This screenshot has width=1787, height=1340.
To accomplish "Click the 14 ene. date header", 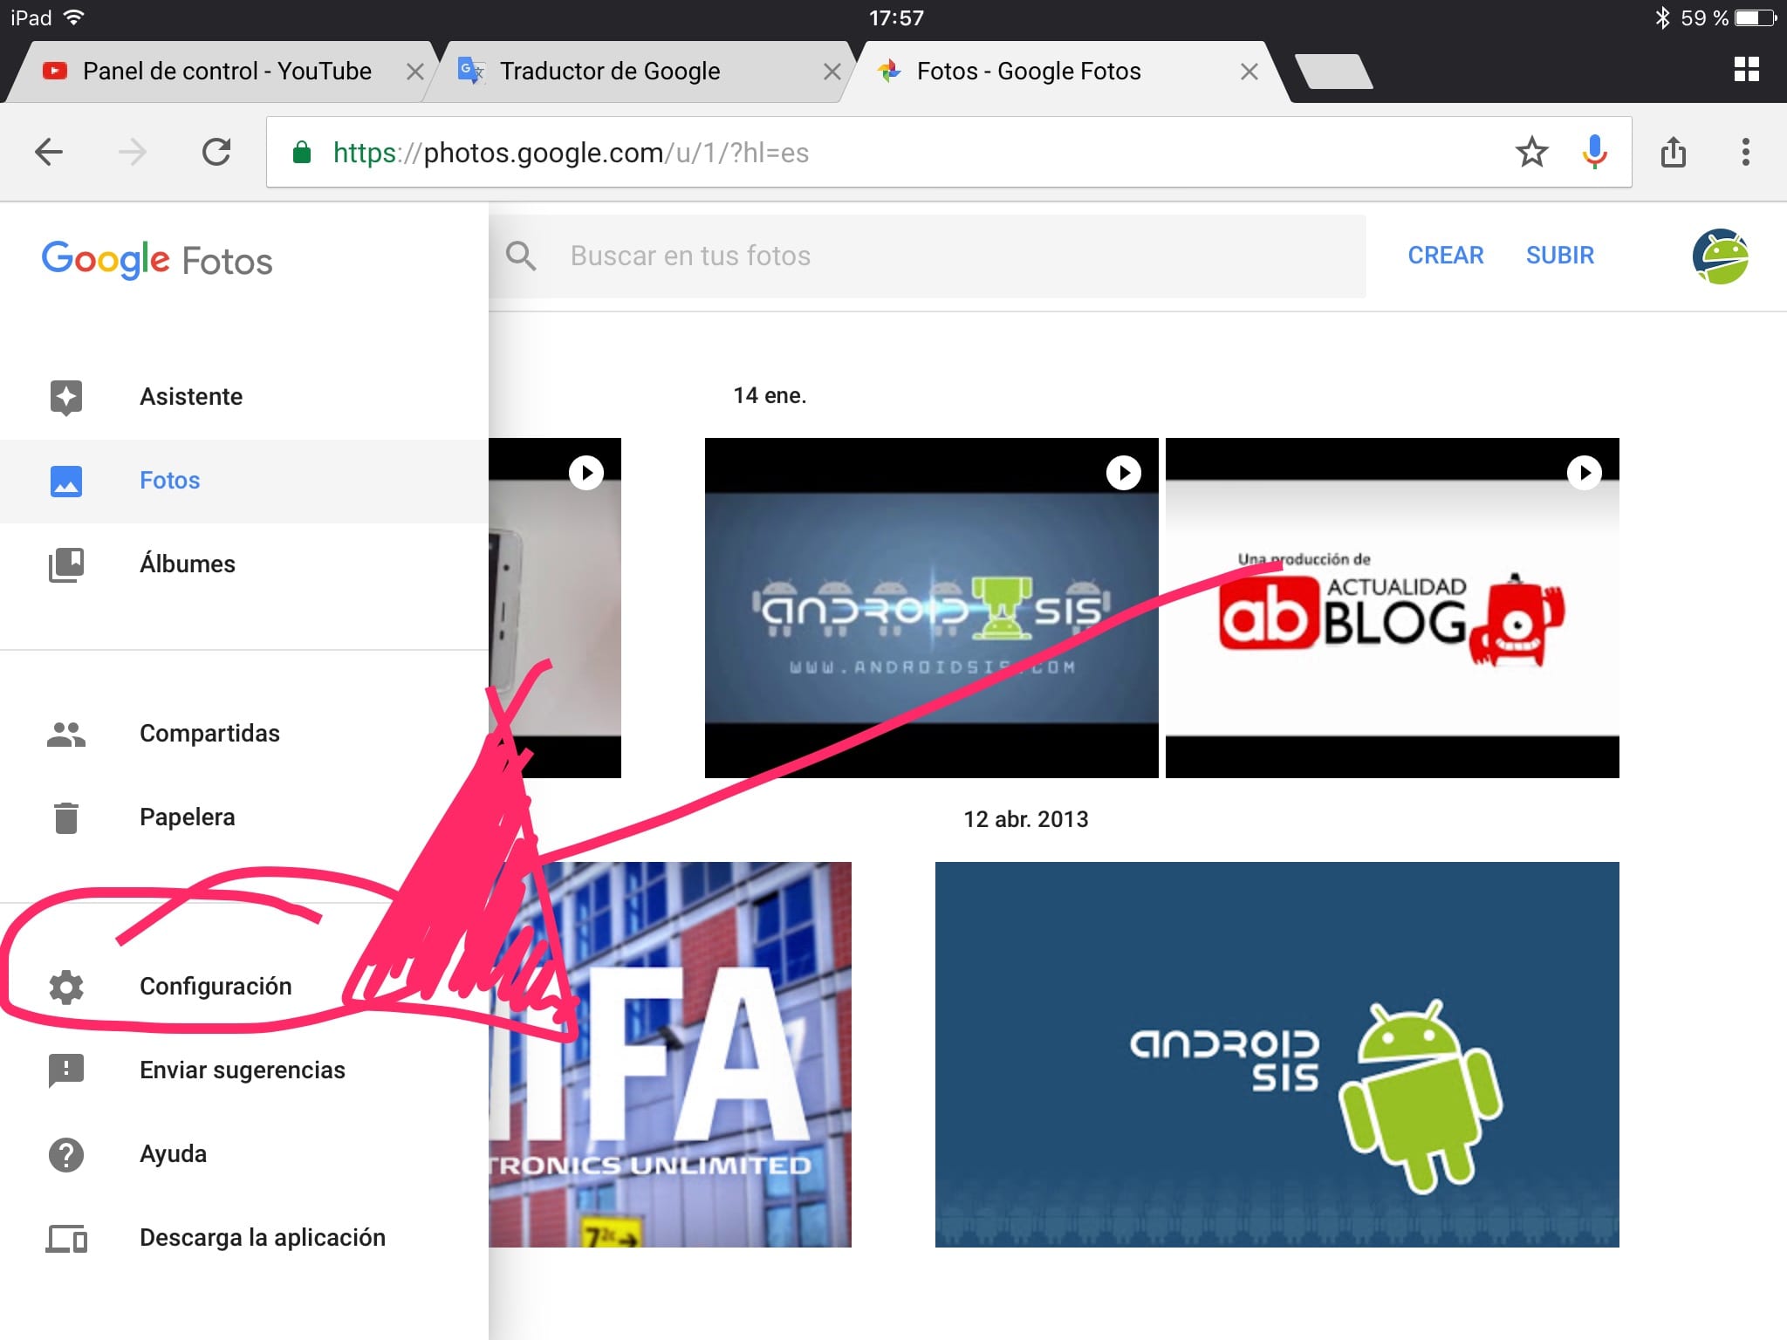I will [770, 396].
